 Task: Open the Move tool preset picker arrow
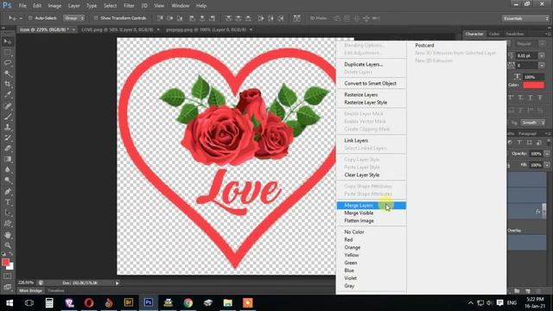click(21, 18)
